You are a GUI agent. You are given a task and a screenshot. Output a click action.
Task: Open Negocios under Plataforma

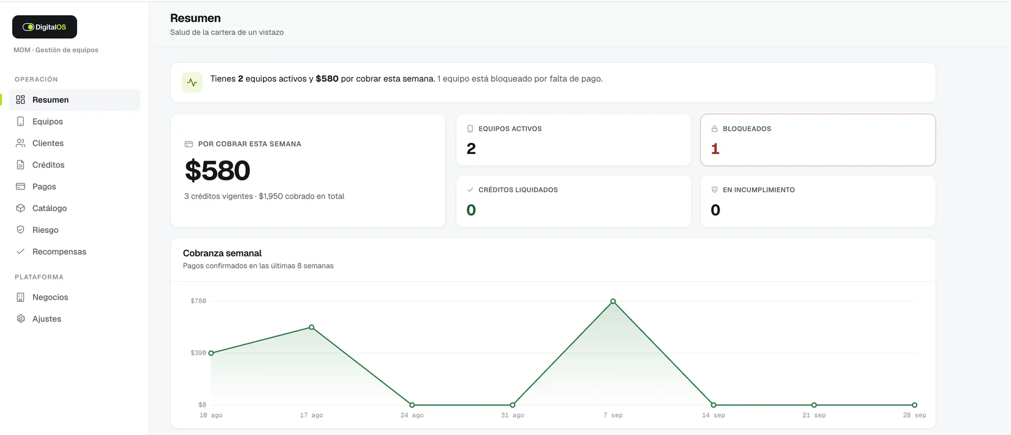pos(75,297)
